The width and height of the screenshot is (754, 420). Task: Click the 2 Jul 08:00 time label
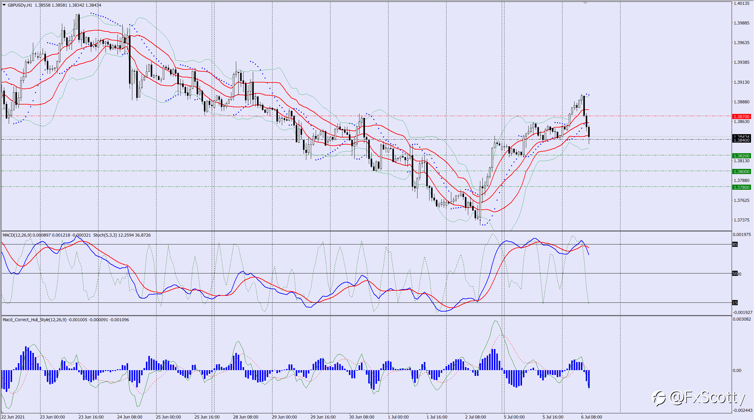click(475, 417)
